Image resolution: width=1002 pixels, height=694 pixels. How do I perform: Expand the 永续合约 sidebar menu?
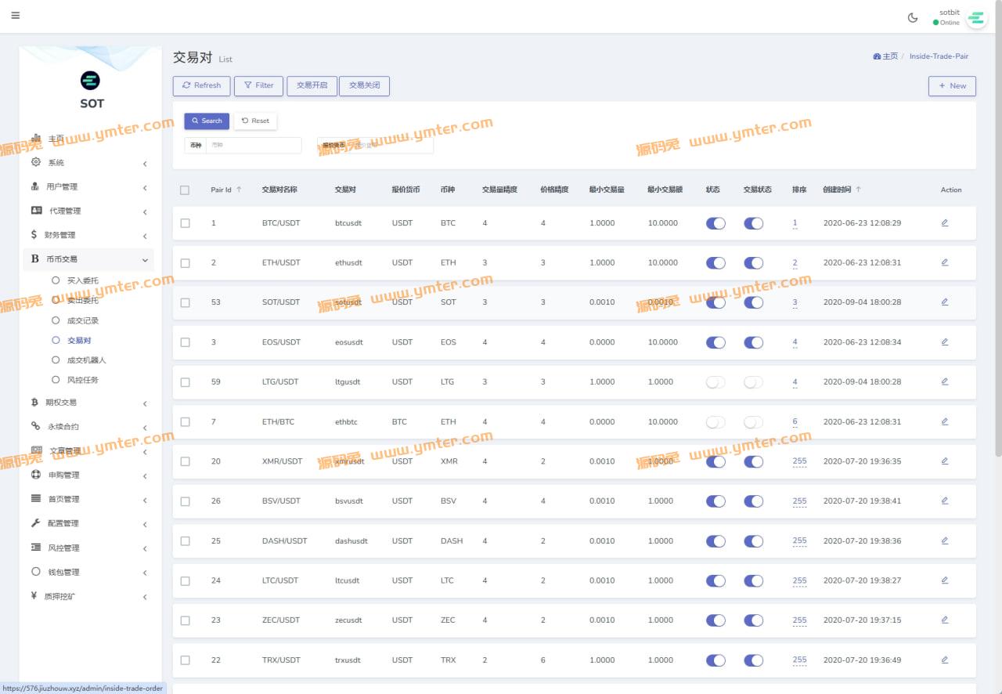[x=88, y=427]
